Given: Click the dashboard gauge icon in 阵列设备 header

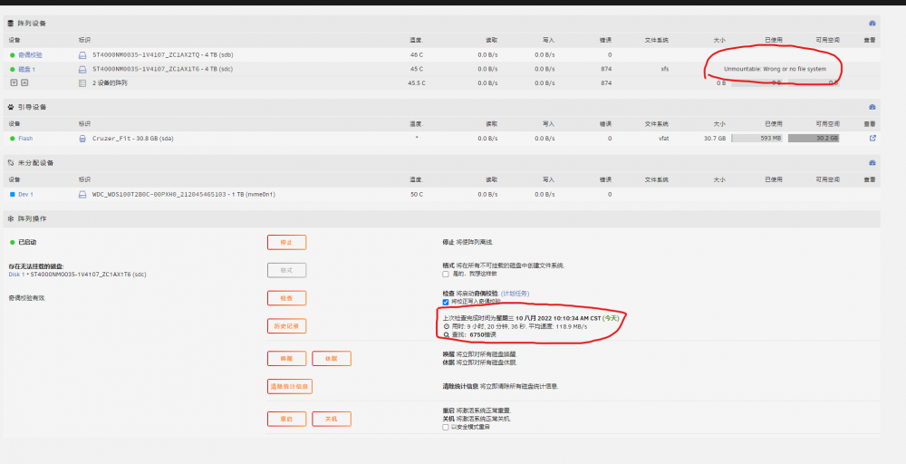Looking at the screenshot, I should 872,24.
